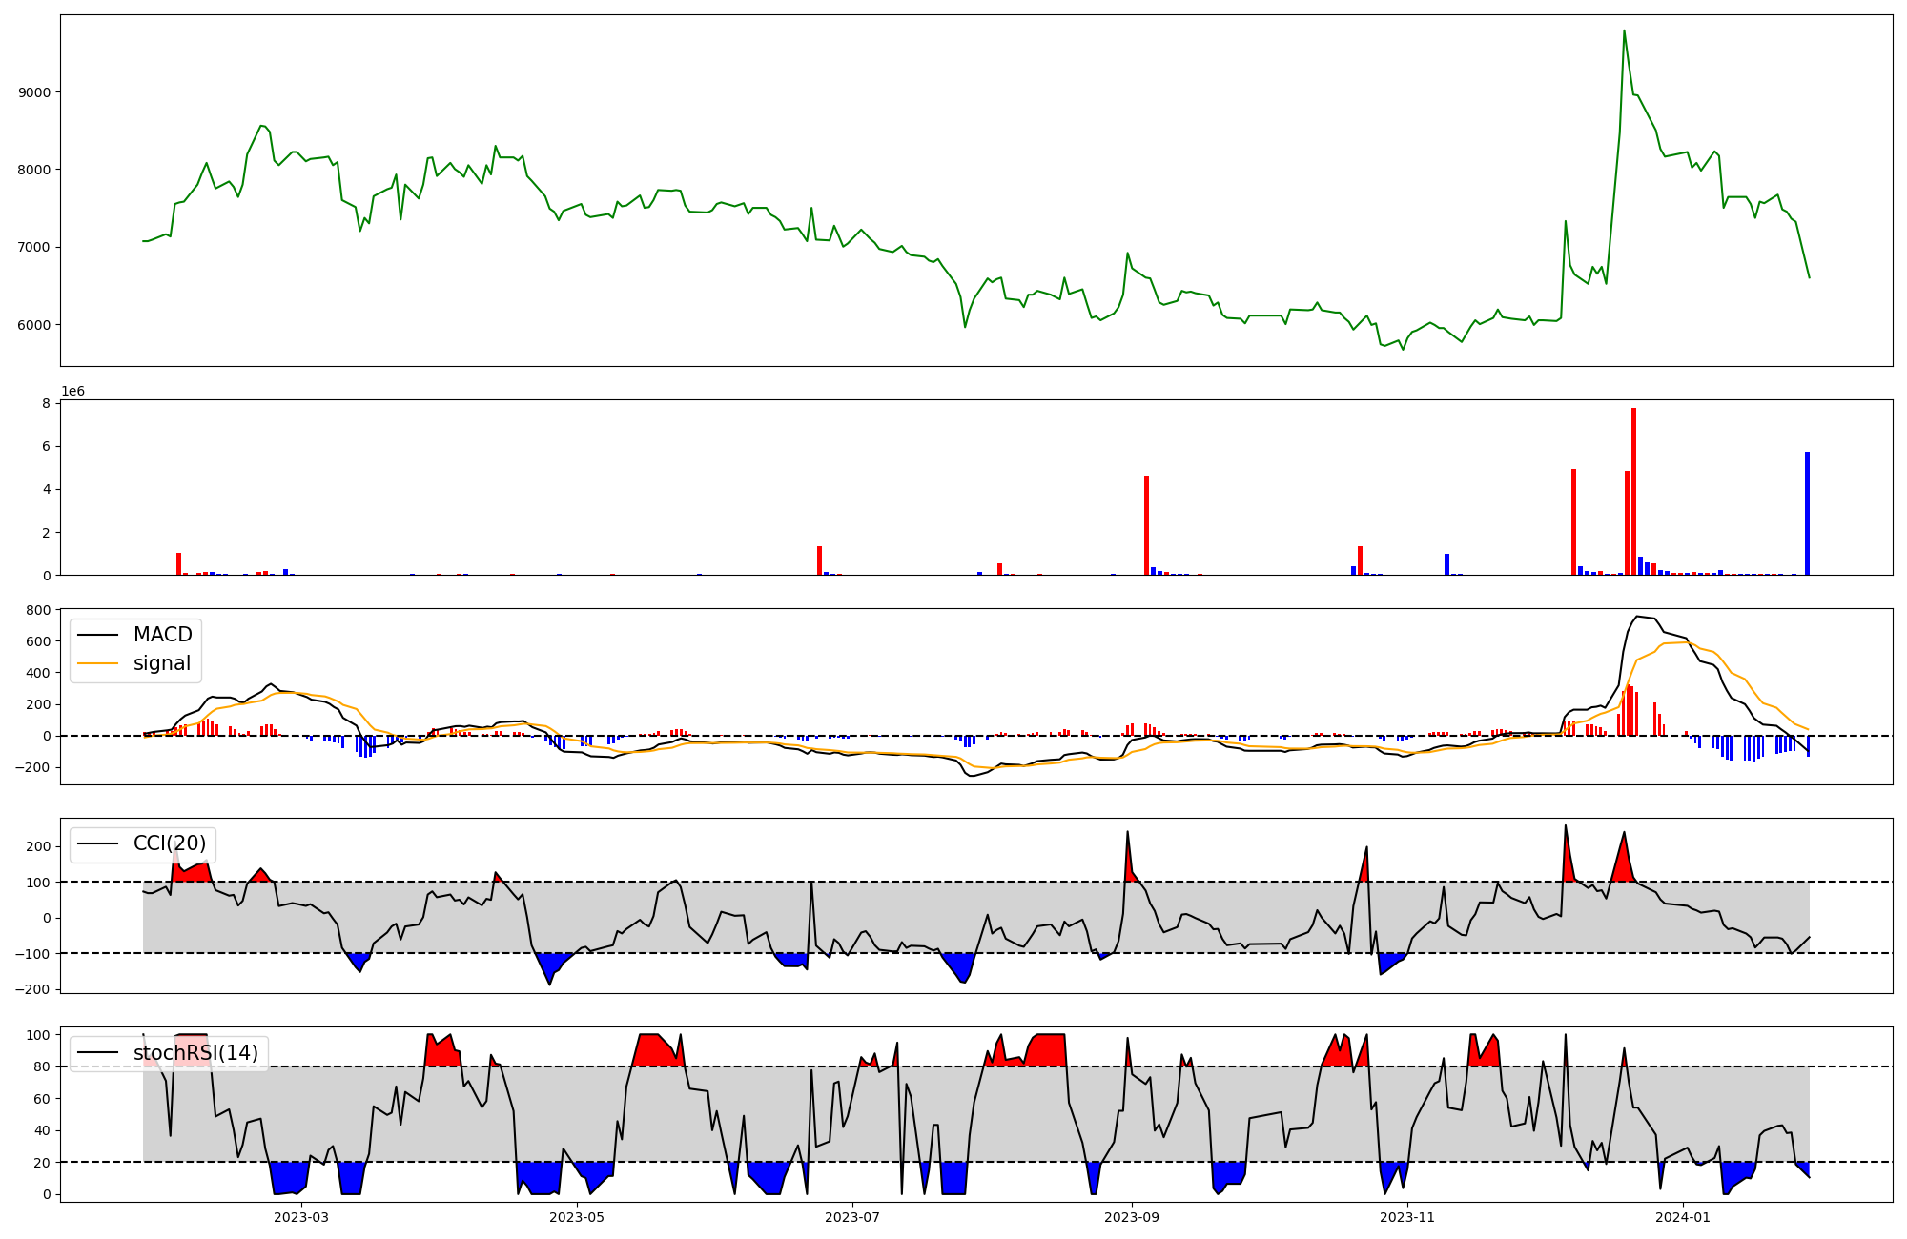
Task: Click the tall blue volume bar at far right
Action: pos(1807,515)
